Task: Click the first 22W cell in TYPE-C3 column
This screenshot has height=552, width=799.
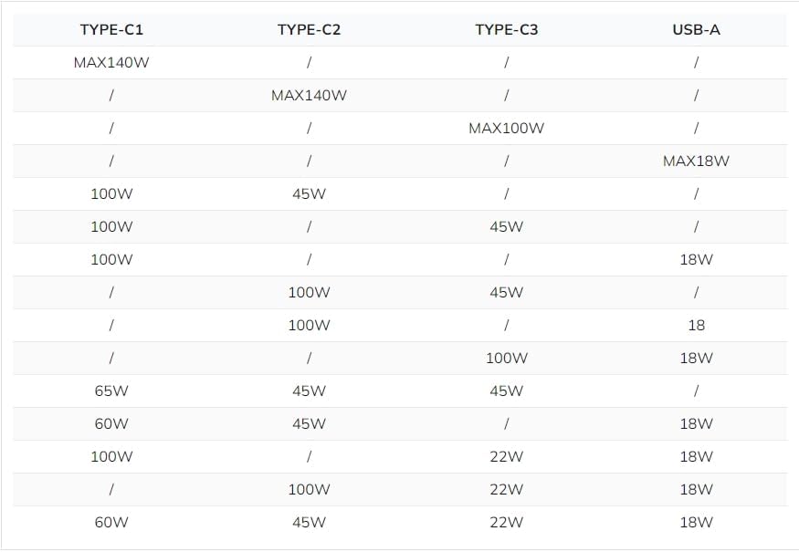Action: point(506,457)
